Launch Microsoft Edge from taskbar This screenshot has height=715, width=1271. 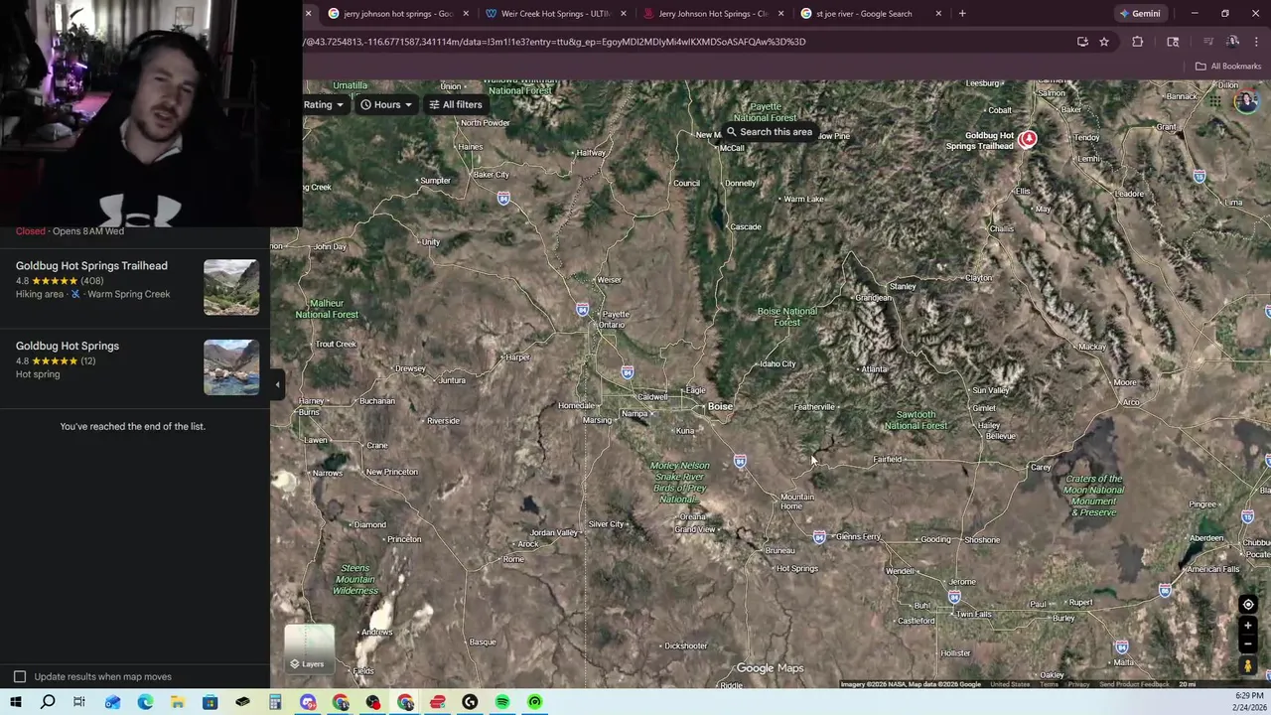[x=145, y=702]
